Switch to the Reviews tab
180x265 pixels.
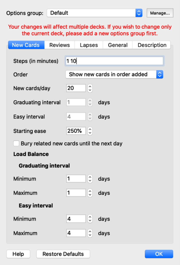pos(60,45)
